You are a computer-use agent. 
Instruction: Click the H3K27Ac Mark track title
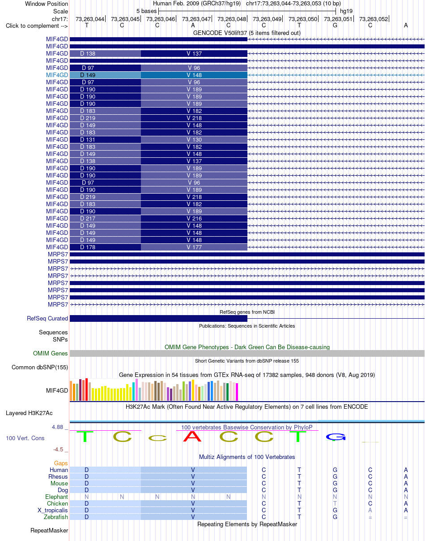point(247,407)
